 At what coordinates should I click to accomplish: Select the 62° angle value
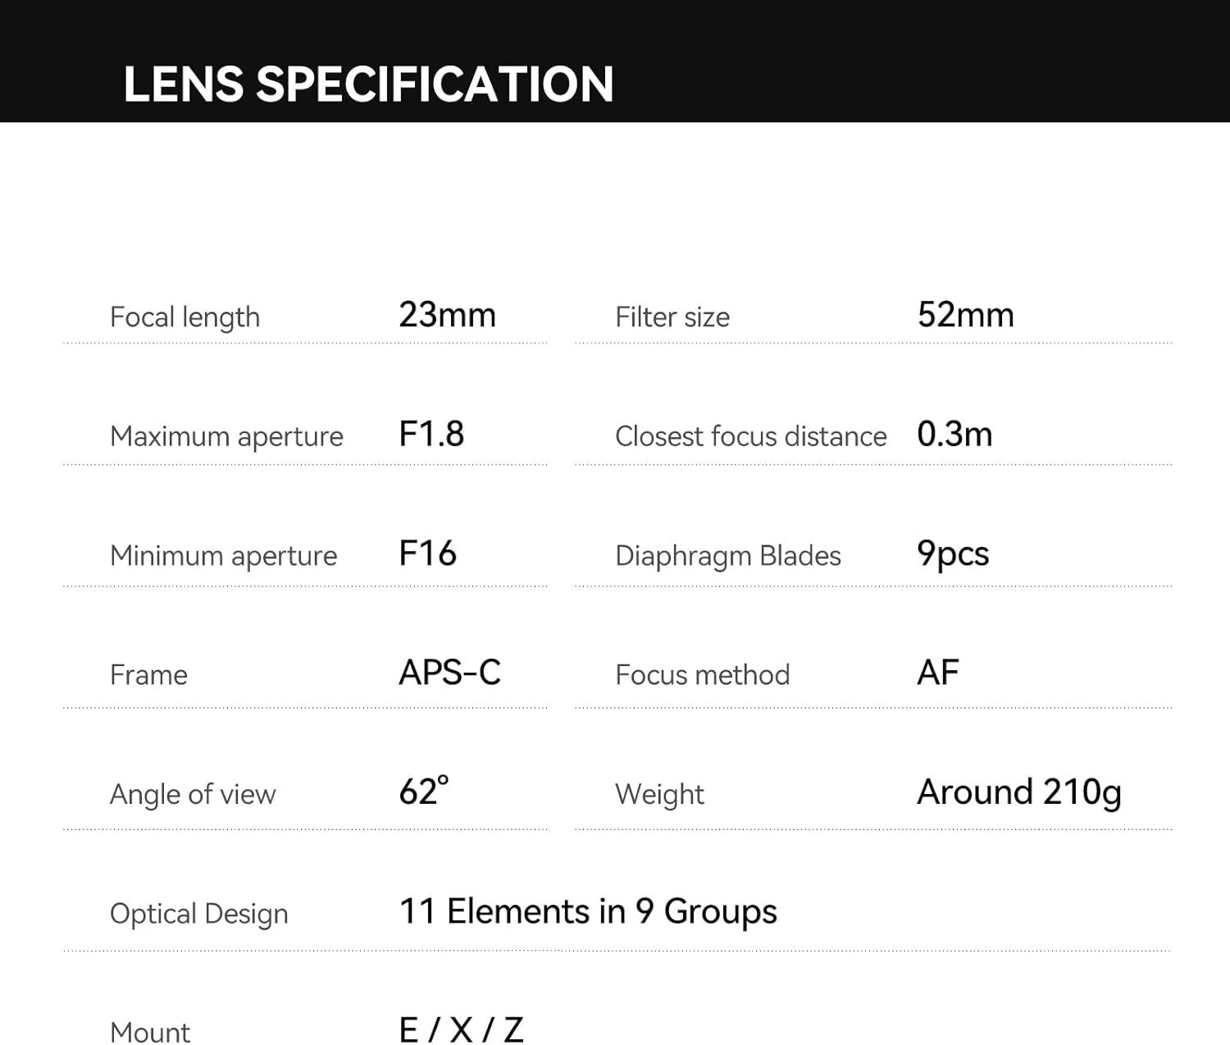coord(424,792)
